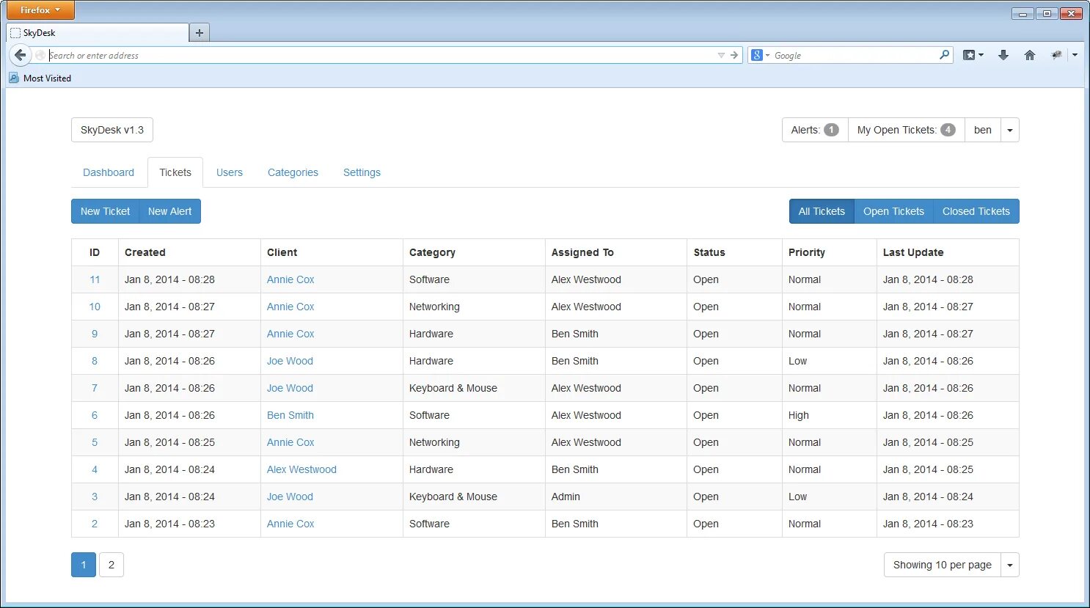This screenshot has height=608, width=1090.
Task: Open ticket ID 2
Action: (x=95, y=524)
